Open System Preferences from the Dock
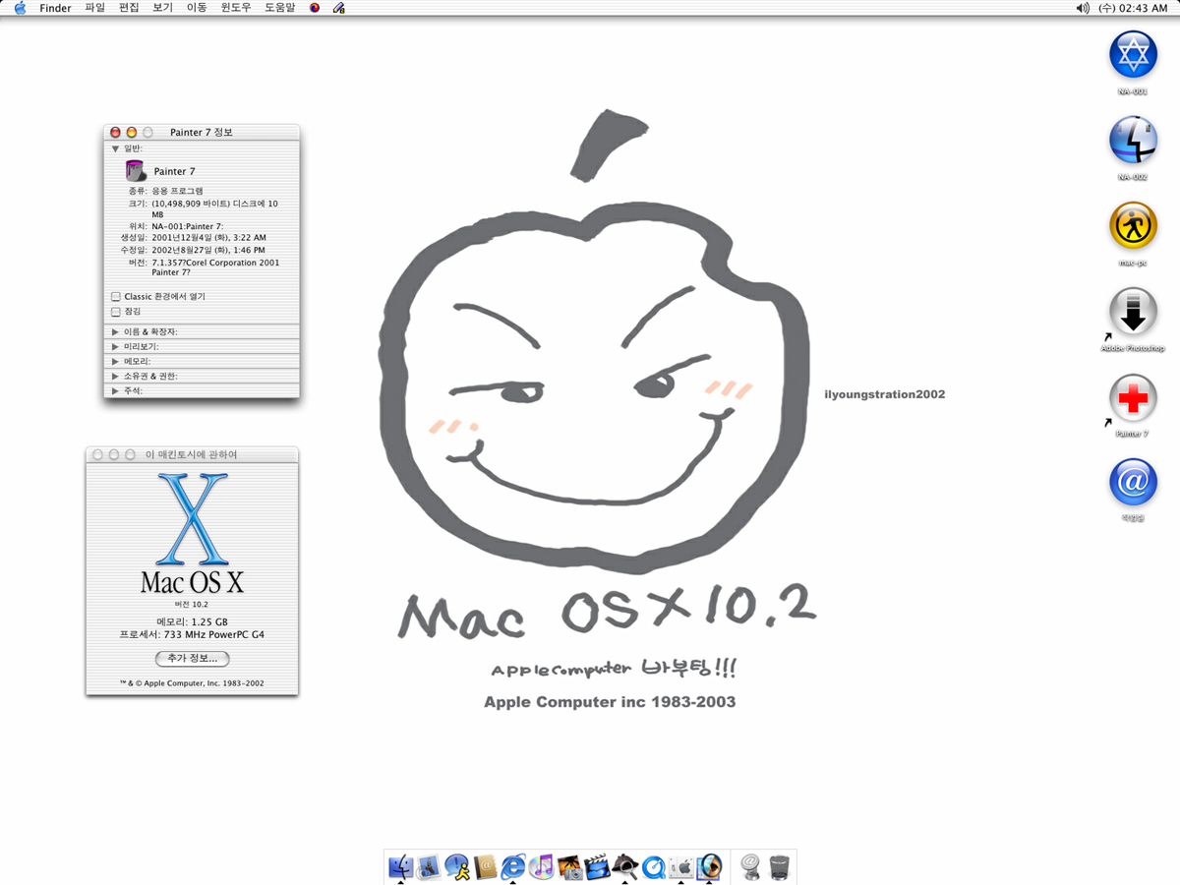The width and height of the screenshot is (1180, 885). pyautogui.click(x=680, y=866)
